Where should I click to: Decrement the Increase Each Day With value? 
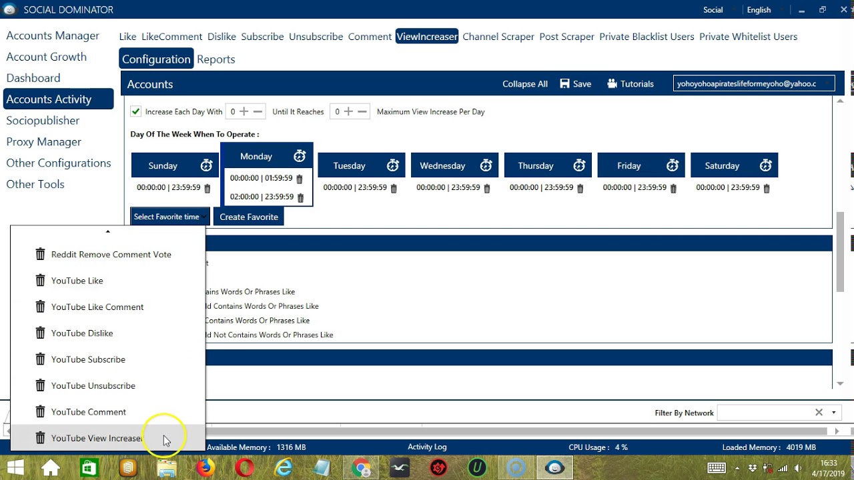click(258, 111)
